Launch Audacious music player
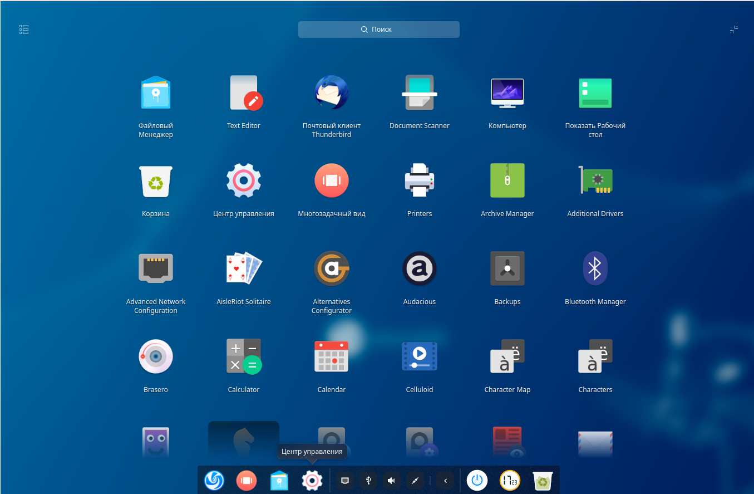 [x=420, y=268]
